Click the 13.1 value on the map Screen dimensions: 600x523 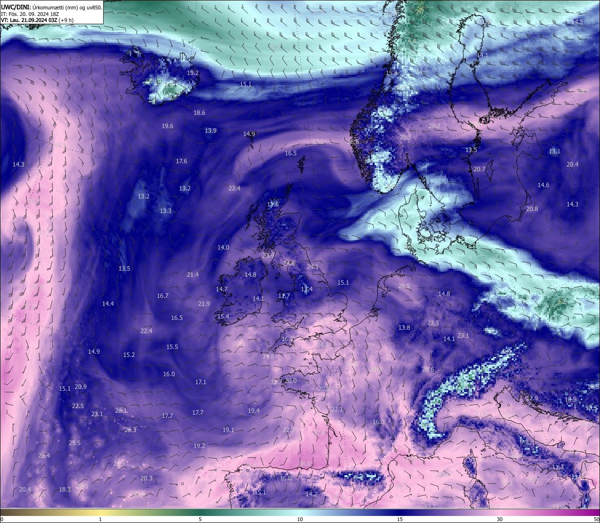[x=555, y=151]
